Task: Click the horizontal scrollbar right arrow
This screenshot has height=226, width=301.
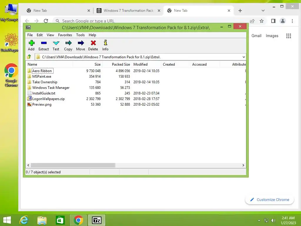Action: (x=243, y=165)
